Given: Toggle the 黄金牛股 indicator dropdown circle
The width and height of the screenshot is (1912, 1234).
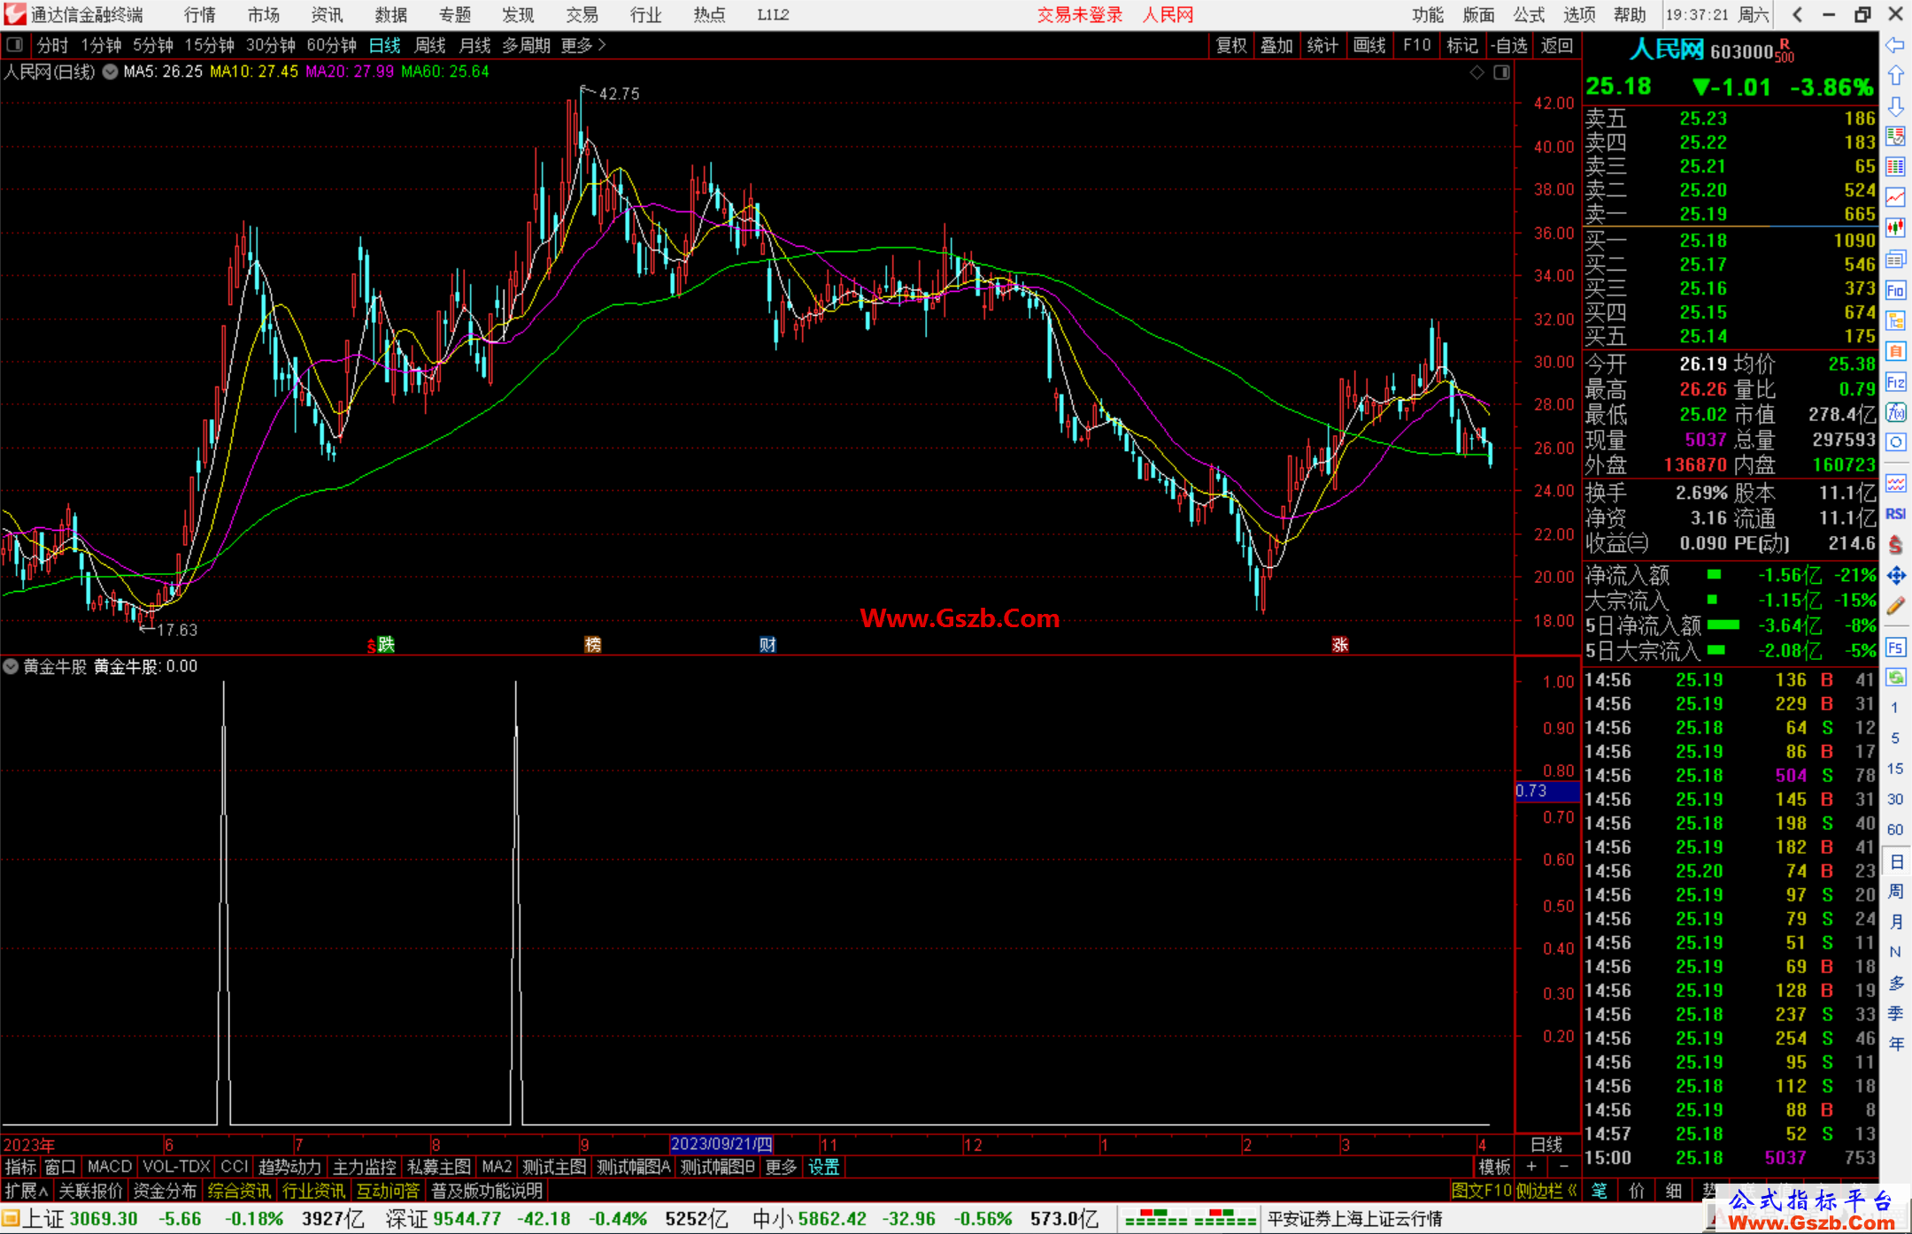Looking at the screenshot, I should pos(11,666).
